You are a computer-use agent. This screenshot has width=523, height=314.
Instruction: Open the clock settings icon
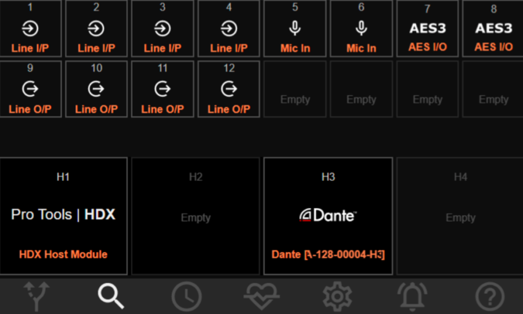click(x=186, y=296)
